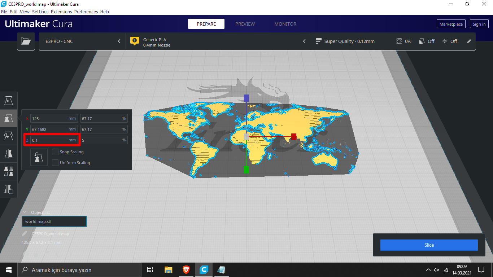
Task: Select world map.stl in Object list
Action: coord(54,221)
